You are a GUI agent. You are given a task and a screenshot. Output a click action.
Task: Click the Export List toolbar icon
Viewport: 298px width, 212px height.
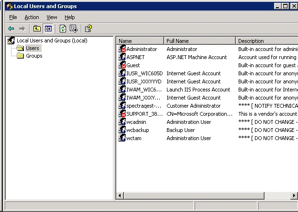click(73, 29)
